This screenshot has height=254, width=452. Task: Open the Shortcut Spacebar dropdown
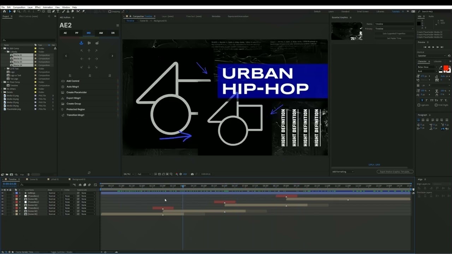(x=432, y=56)
